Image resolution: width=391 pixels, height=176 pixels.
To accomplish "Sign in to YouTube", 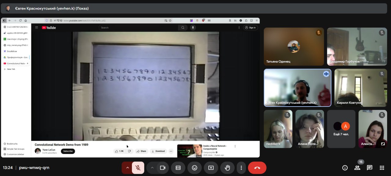I will tap(250, 28).
